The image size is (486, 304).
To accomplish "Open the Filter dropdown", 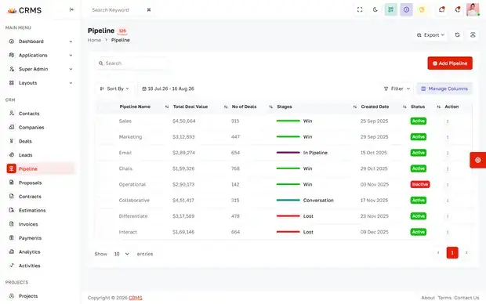I will [x=397, y=89].
